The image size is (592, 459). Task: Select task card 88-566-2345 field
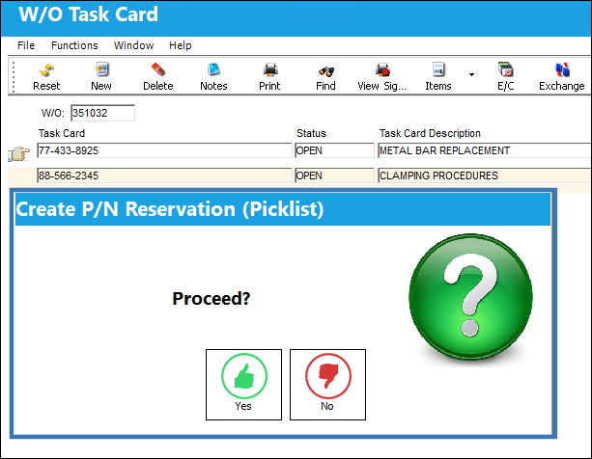[164, 175]
